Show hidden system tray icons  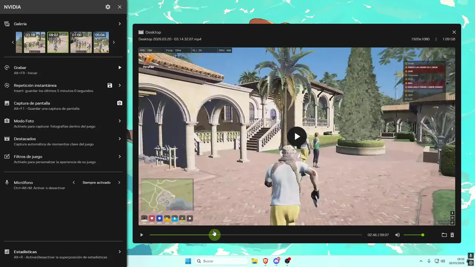pyautogui.click(x=421, y=261)
